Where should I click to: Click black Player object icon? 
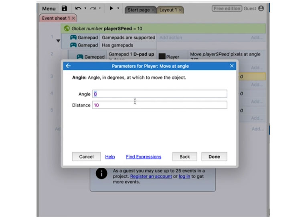click(x=162, y=57)
